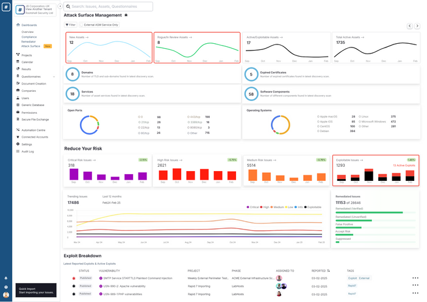Click the search issues, assets, questionnaires field

click(108, 7)
